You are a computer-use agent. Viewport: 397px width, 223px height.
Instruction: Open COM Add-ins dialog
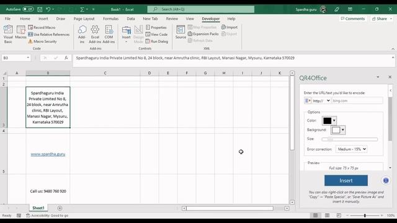109,34
